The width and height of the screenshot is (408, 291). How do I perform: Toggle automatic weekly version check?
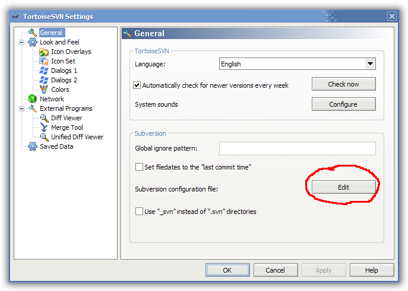click(137, 85)
